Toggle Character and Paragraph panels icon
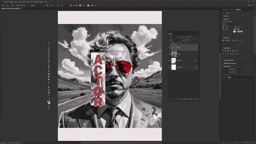Image resolution: width=256 pixels, height=144 pixels. 88,5
